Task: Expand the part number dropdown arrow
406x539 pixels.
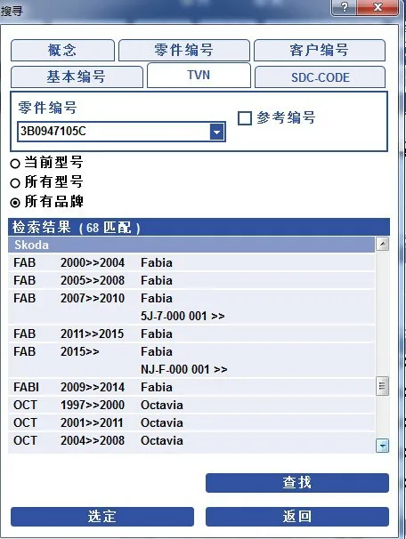Action: pyautogui.click(x=216, y=132)
